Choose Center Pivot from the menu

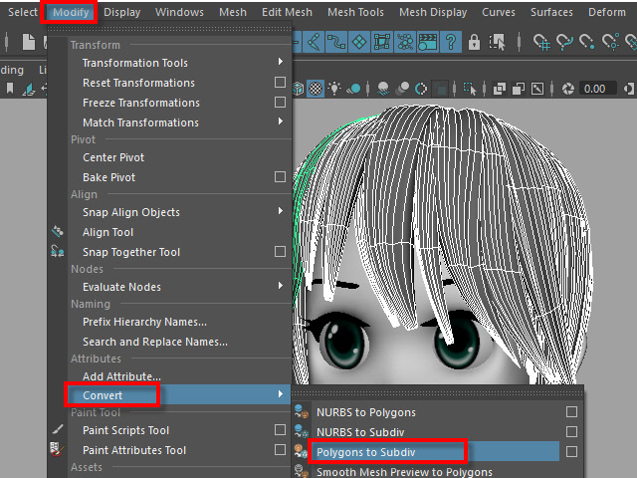coord(113,157)
